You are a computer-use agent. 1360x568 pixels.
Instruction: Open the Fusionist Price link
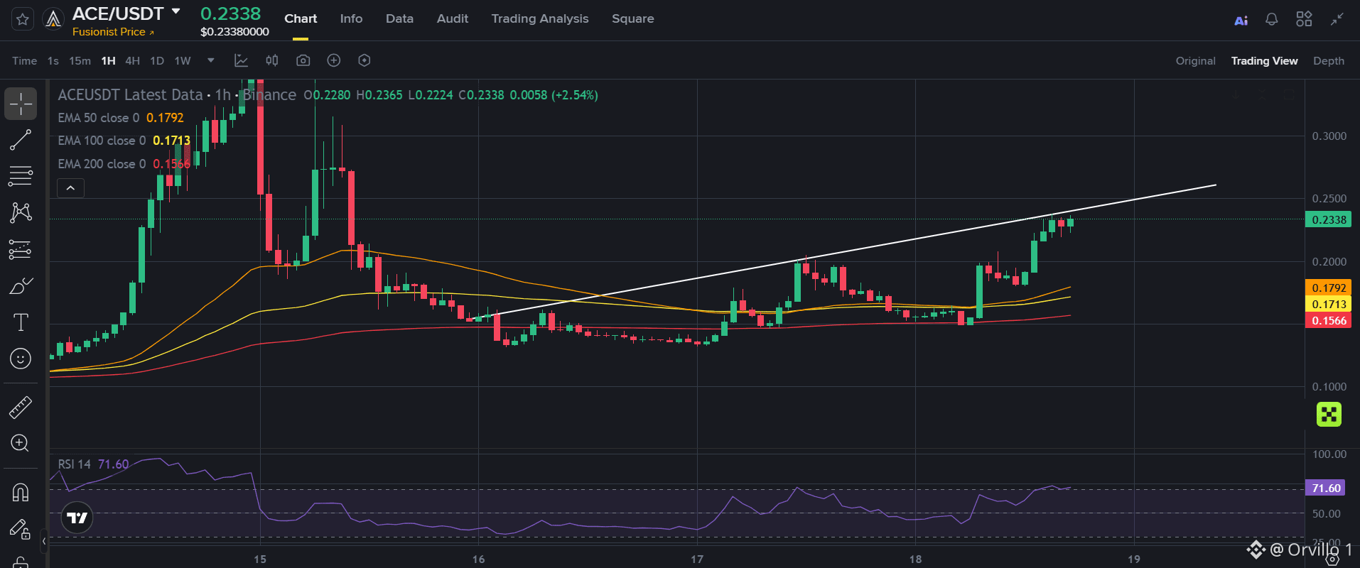(113, 32)
